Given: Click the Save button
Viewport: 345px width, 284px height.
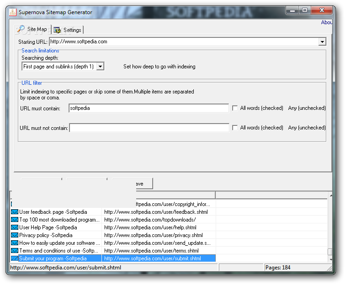Looking at the screenshot, I should click(144, 183).
